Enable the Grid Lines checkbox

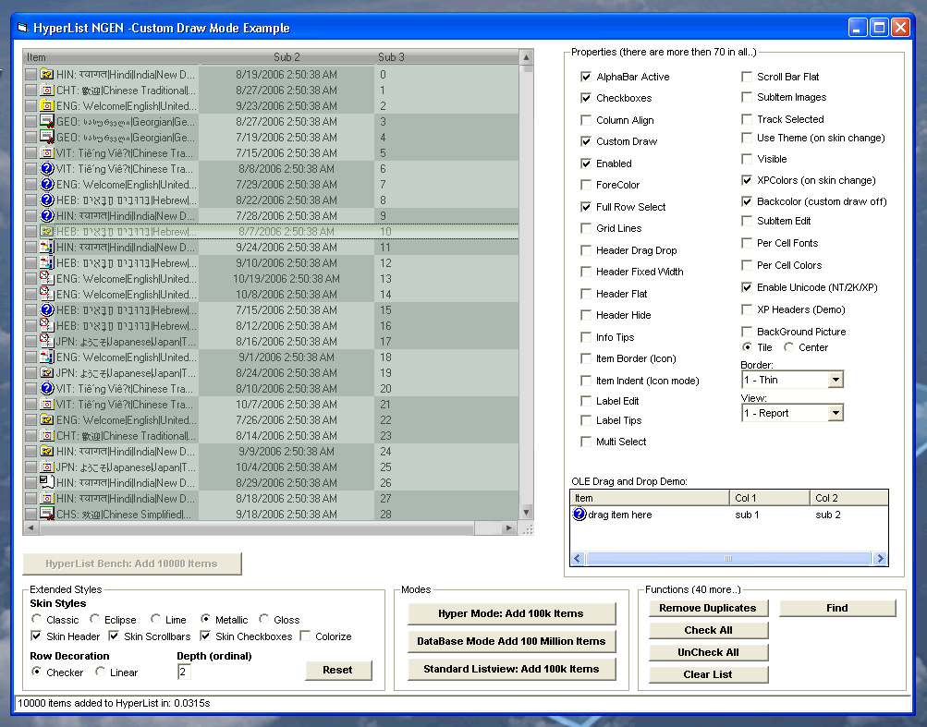click(587, 228)
